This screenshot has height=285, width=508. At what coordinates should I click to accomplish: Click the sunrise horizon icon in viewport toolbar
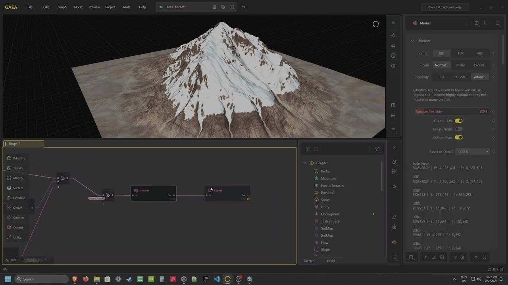coord(393,46)
